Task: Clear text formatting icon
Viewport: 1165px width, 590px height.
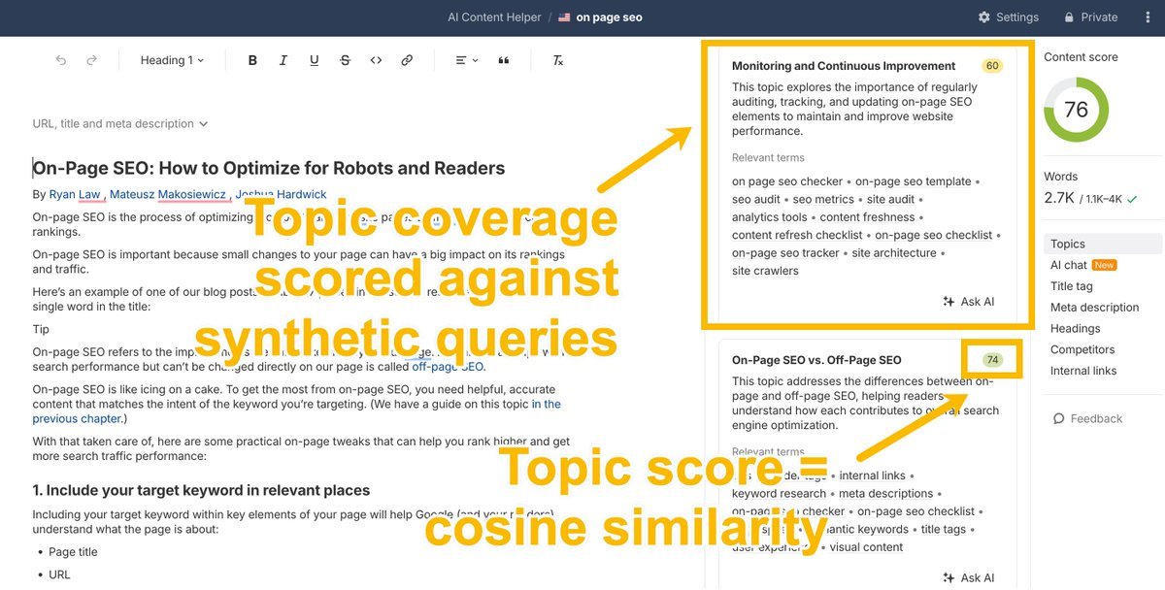Action: point(558,60)
